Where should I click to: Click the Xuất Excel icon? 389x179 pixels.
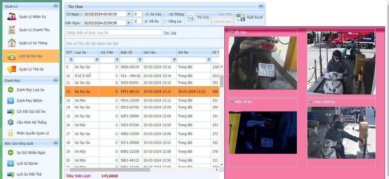click(x=241, y=17)
